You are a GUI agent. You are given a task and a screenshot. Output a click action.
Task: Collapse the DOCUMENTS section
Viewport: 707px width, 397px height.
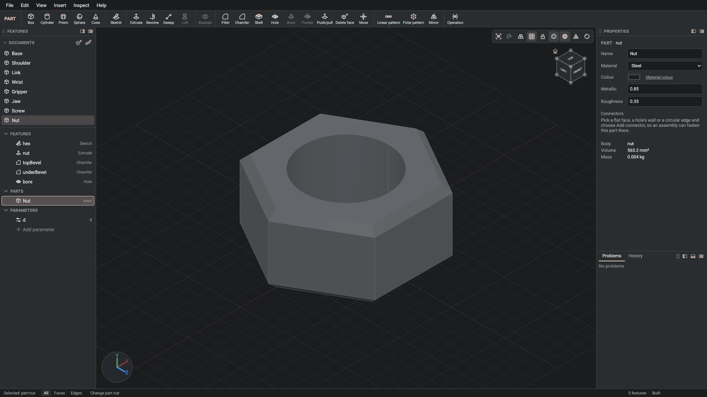(x=5, y=43)
